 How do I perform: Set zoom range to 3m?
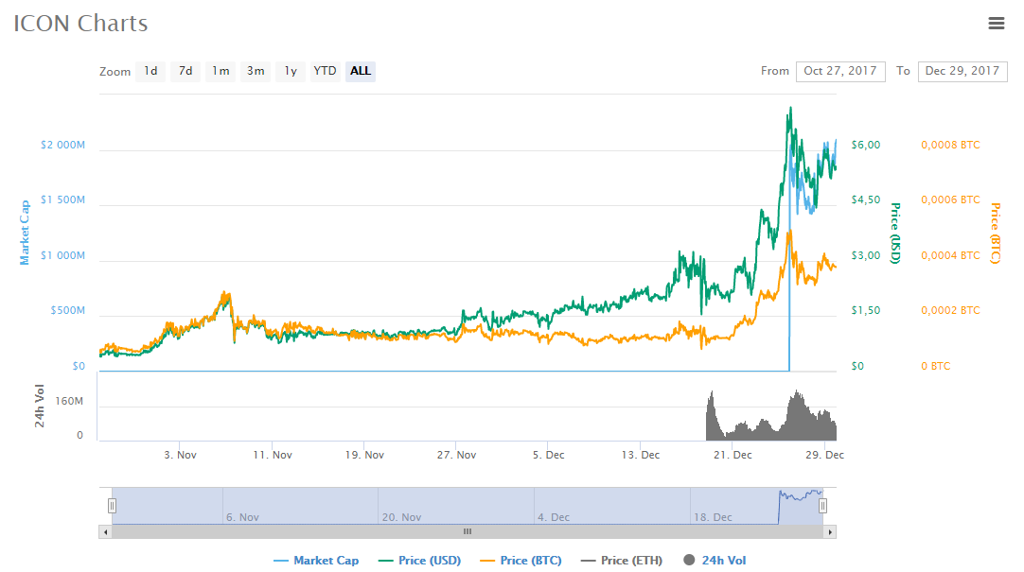point(256,71)
